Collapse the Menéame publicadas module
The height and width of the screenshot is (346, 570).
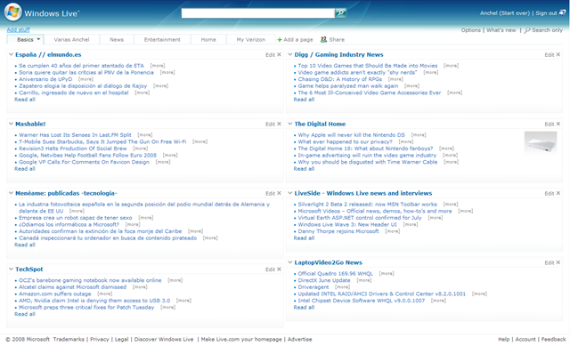(11, 193)
